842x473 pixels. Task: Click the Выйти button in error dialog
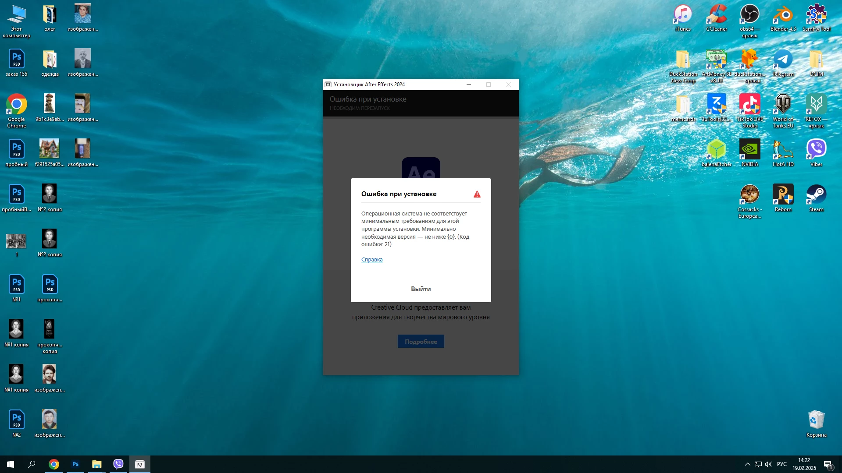[x=421, y=289]
